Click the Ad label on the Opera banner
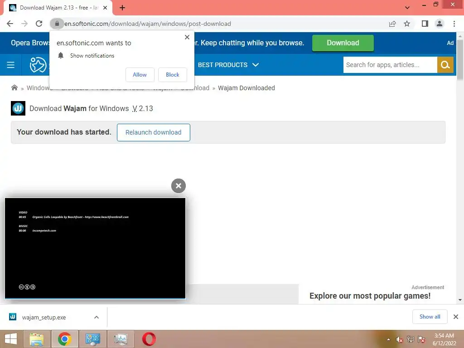The width and height of the screenshot is (464, 348). click(x=450, y=43)
